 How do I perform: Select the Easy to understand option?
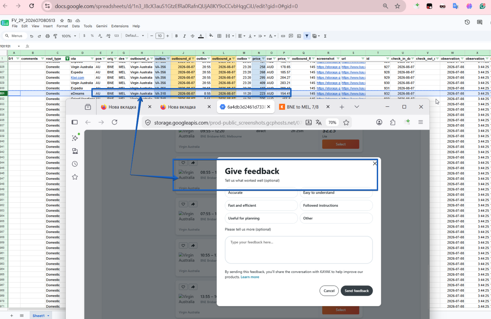point(336,193)
